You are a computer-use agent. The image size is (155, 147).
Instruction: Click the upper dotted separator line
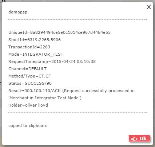(x=77, y=19)
